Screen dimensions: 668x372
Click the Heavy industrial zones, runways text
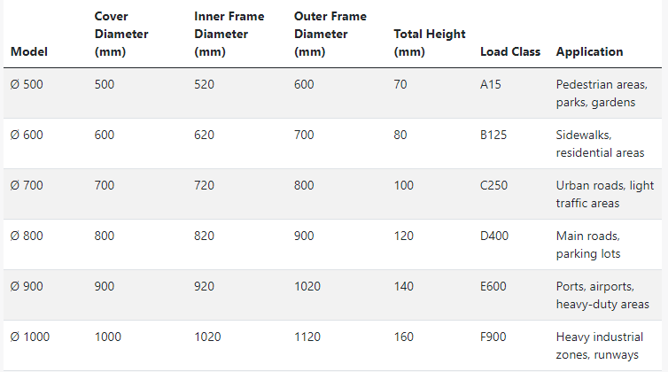[x=600, y=346]
